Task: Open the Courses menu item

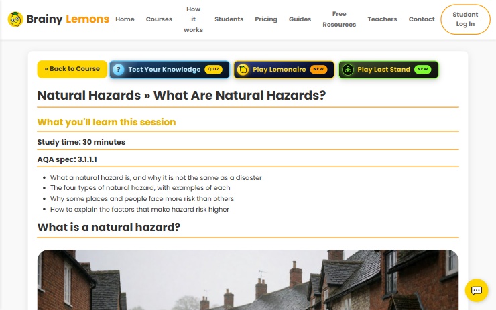Action: 159,19
